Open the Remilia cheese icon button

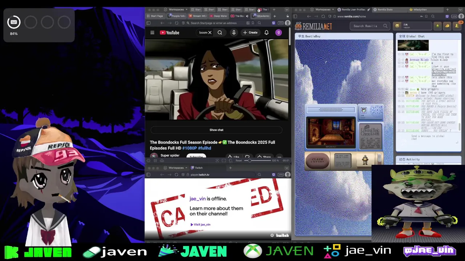447,26
